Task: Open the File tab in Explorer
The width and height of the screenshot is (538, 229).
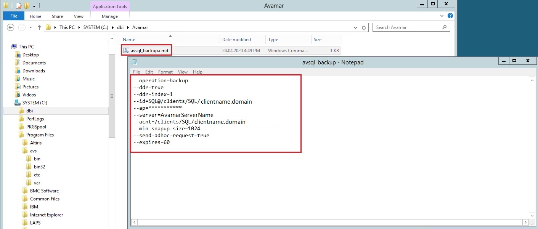Action: coord(14,16)
